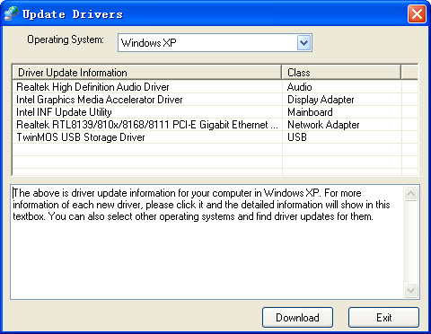Click the Network Adapter class cell

pos(341,125)
